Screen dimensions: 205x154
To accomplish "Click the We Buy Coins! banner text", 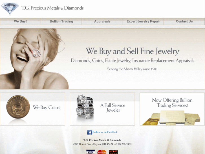I will [x=47, y=107].
